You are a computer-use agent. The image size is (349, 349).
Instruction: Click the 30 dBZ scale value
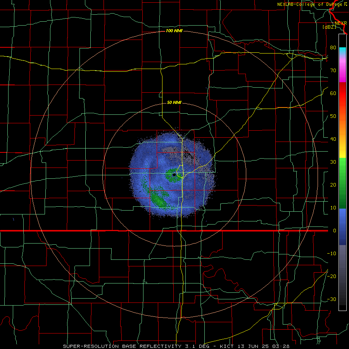[x=333, y=162]
